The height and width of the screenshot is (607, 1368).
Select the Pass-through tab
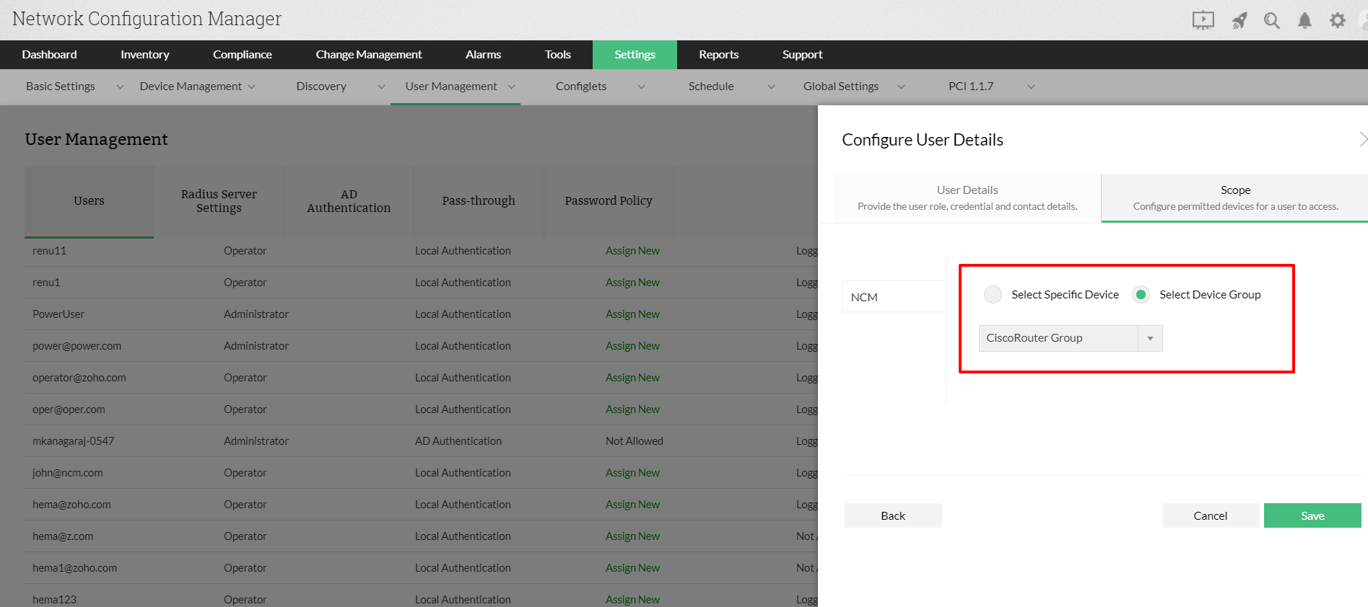479,201
